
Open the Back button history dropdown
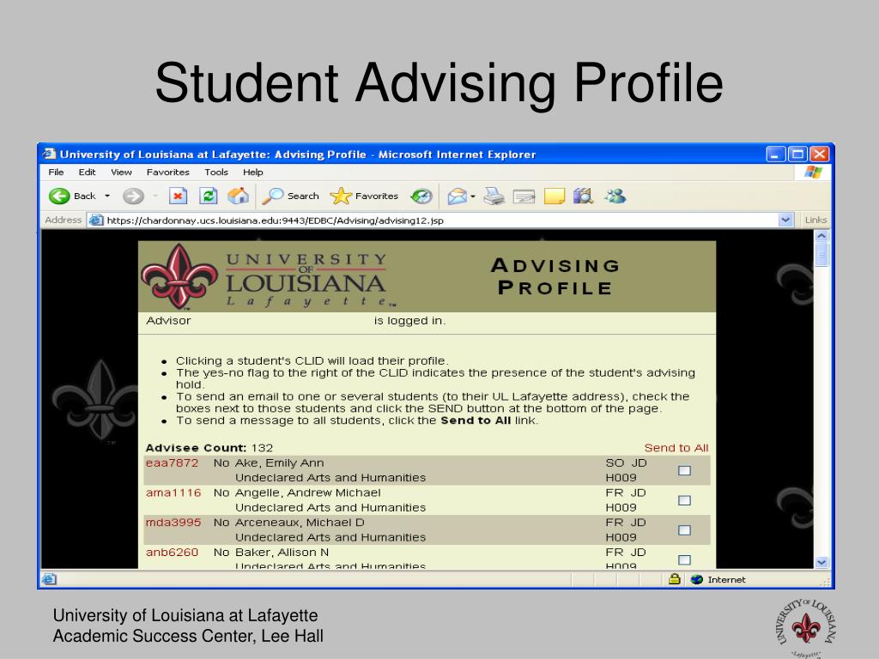coord(107,196)
